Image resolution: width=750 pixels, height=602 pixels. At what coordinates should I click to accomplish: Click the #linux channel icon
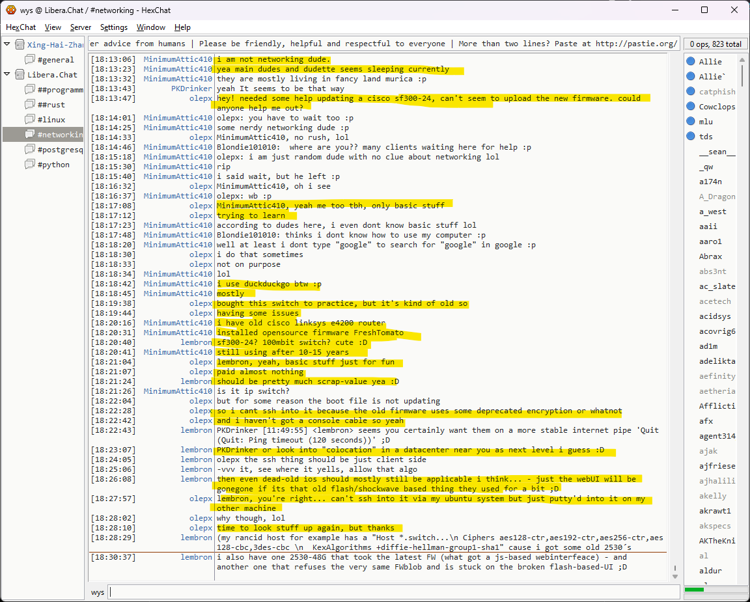click(x=29, y=120)
